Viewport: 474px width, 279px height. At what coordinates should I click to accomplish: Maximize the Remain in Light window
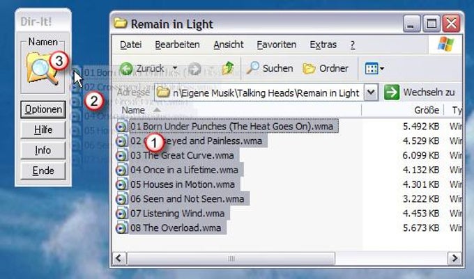coord(431,23)
